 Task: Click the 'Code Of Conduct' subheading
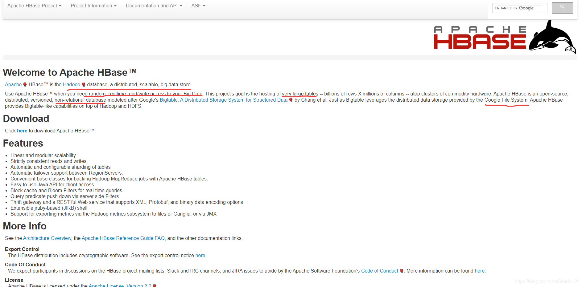(x=25, y=265)
